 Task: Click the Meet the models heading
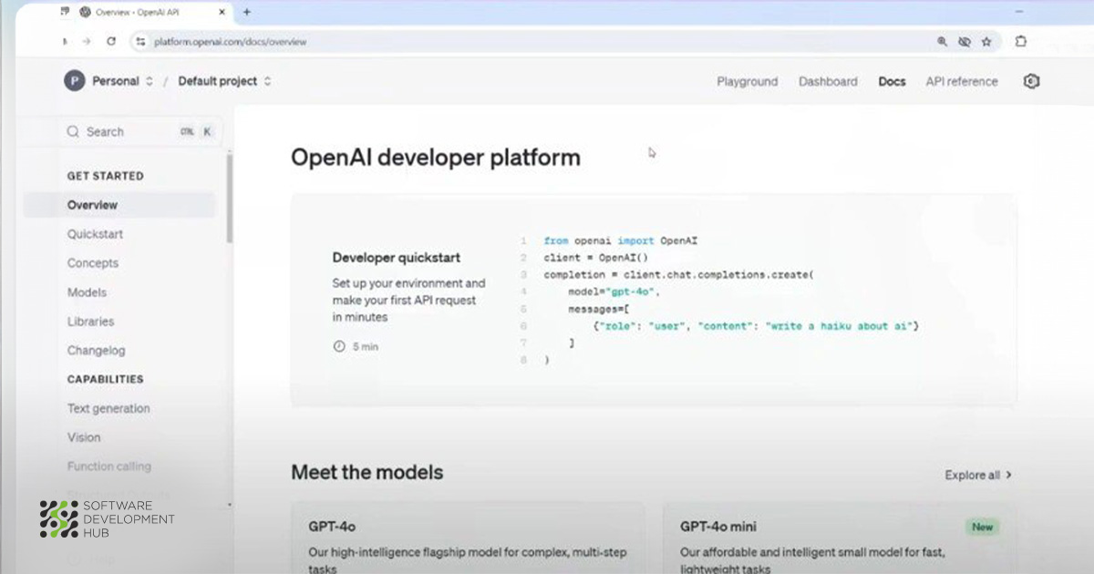click(367, 472)
